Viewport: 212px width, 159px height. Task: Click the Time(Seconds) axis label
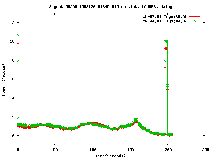(x=111, y=156)
